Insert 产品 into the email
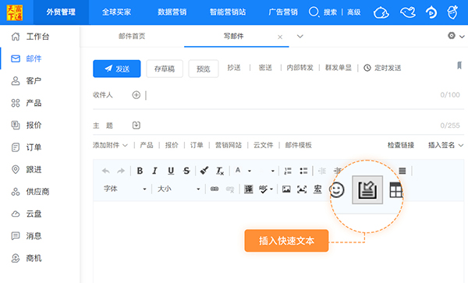 click(147, 145)
